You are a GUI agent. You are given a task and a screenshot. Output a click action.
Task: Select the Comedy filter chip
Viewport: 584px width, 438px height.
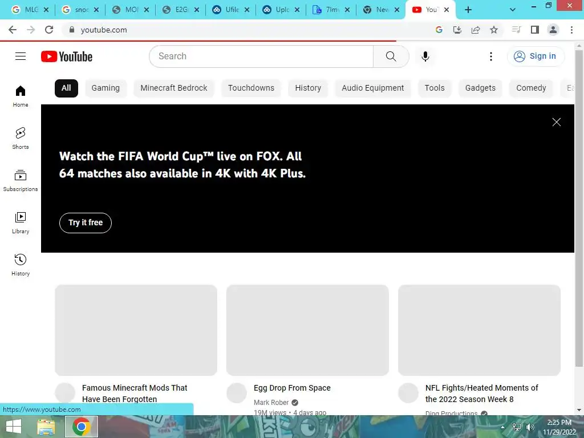click(531, 88)
